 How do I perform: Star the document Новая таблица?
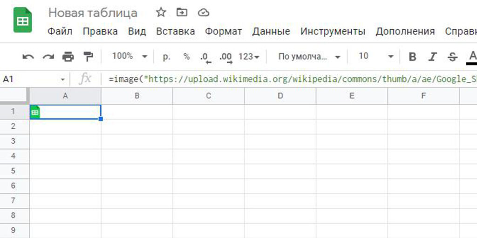point(161,13)
